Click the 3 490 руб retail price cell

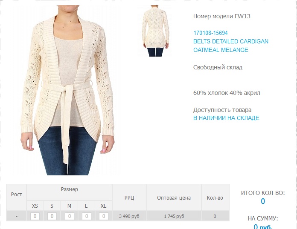pyautogui.click(x=129, y=216)
